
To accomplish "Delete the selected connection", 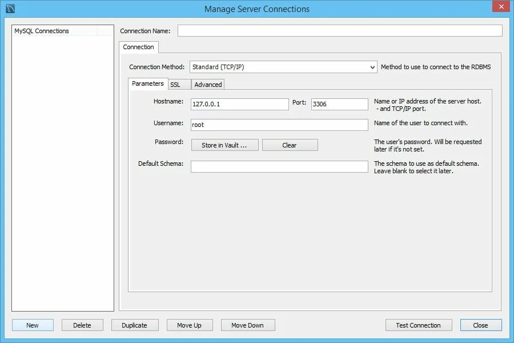I will [82, 325].
